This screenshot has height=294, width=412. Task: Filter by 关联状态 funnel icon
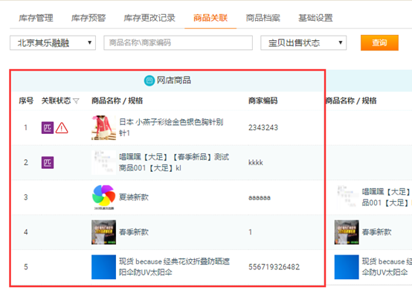[x=76, y=101]
